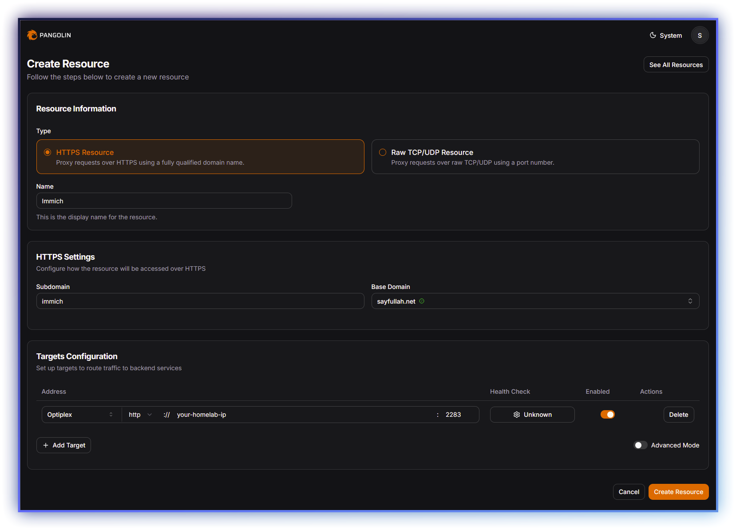Click the plus icon on Add Target
736x530 pixels.
[x=46, y=445]
